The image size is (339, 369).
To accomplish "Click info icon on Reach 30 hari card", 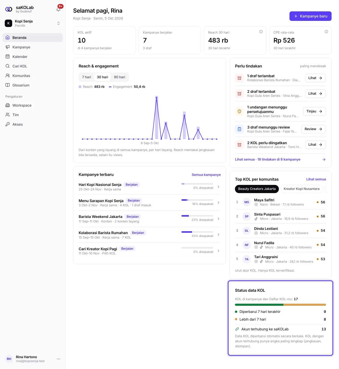I will click(x=261, y=32).
